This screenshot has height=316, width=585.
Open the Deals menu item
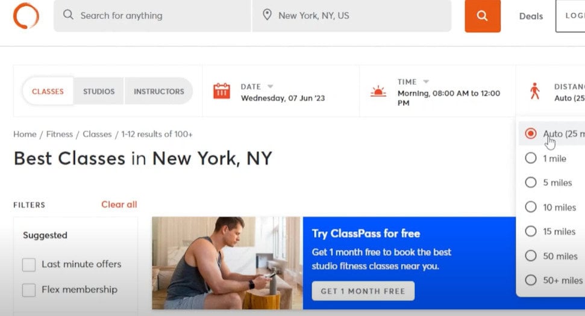(531, 16)
